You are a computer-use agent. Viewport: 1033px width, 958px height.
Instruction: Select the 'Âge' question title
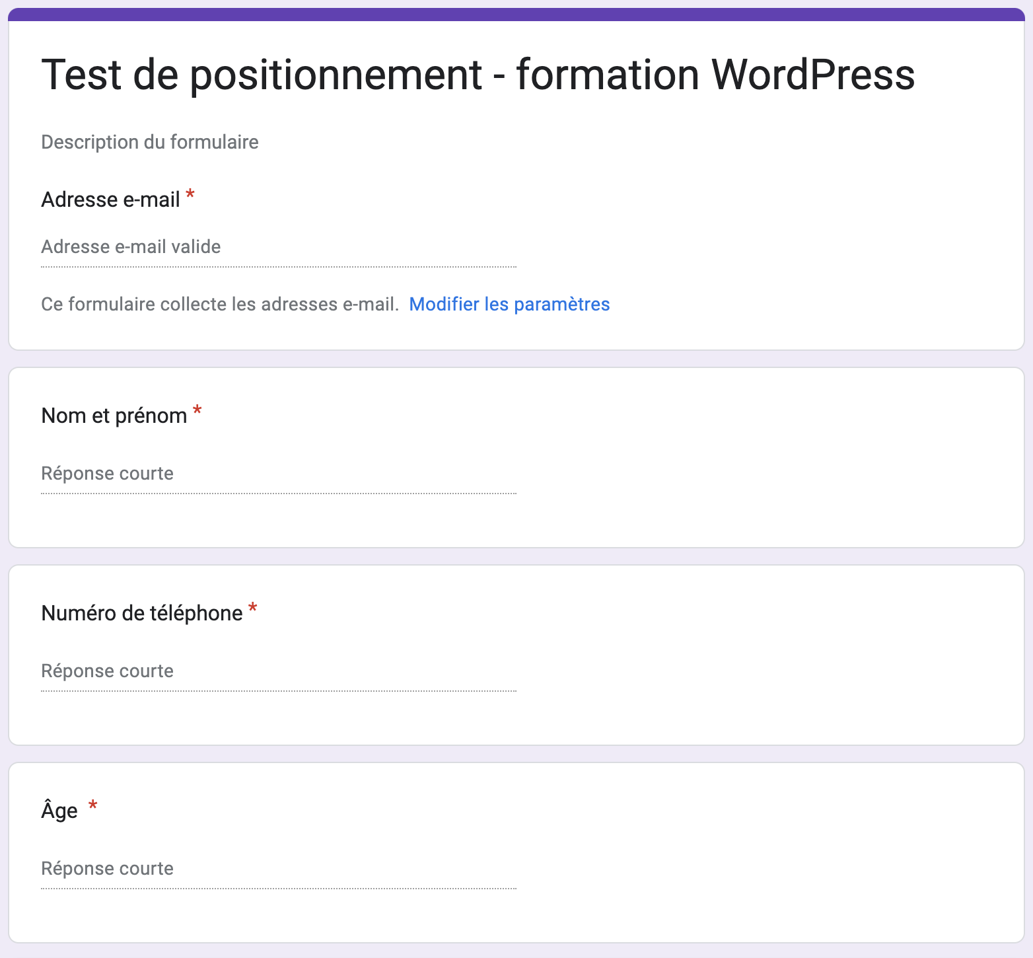[x=59, y=811]
